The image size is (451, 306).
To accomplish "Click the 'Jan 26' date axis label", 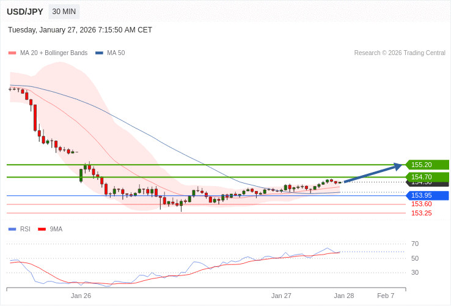I will [x=81, y=296].
